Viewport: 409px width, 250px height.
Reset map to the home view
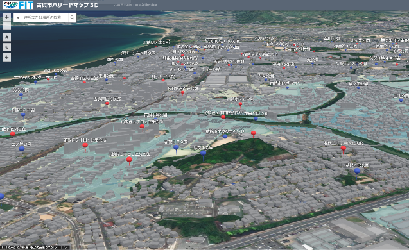[7, 37]
